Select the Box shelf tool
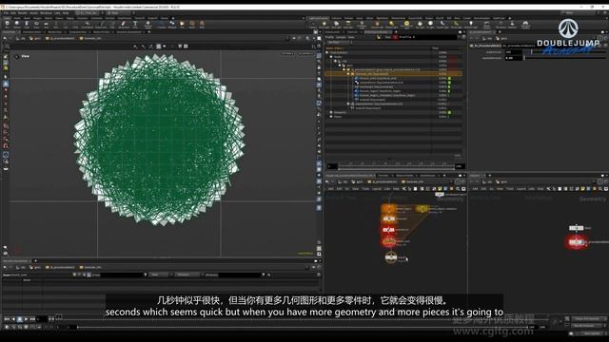Image resolution: width=609 pixels, height=342 pixels. tap(7, 25)
